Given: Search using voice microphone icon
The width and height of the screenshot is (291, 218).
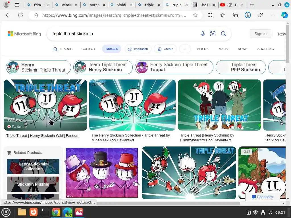Looking at the screenshot, I should click(x=203, y=34).
